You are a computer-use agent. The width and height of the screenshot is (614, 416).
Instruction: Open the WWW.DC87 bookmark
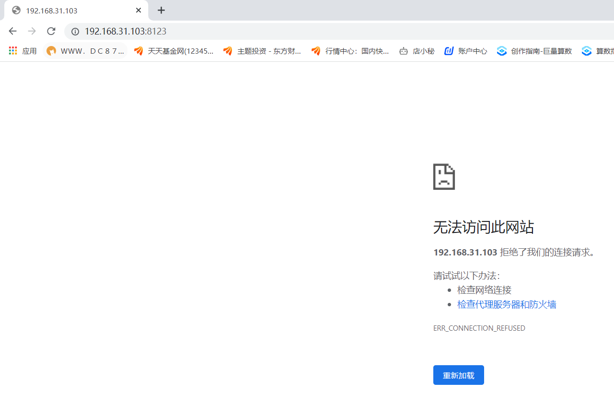pos(85,51)
